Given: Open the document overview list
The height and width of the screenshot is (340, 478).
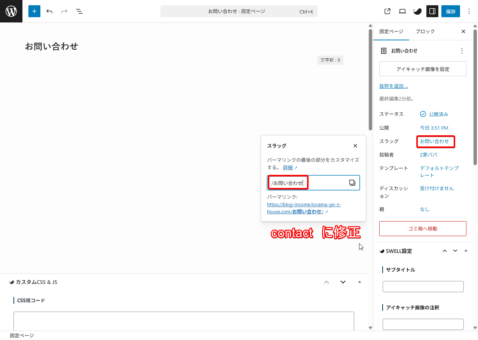Looking at the screenshot, I should tap(79, 11).
